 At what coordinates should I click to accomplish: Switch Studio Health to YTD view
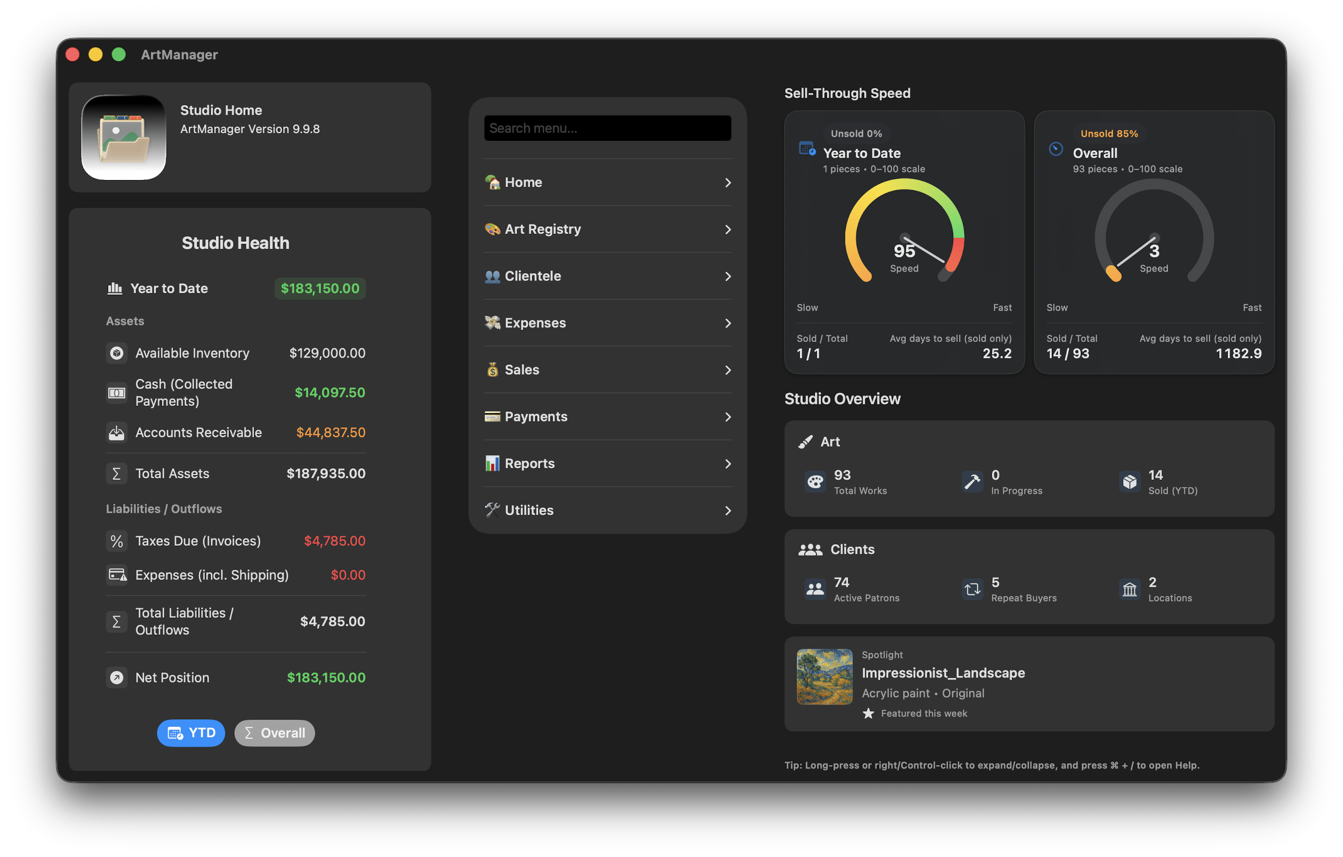click(191, 733)
